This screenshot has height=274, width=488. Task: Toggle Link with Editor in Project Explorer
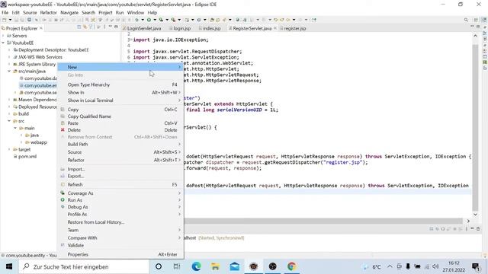click(85, 27)
